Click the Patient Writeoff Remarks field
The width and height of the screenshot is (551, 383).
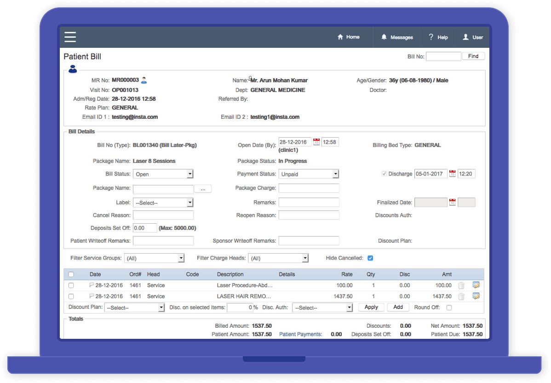[163, 241]
